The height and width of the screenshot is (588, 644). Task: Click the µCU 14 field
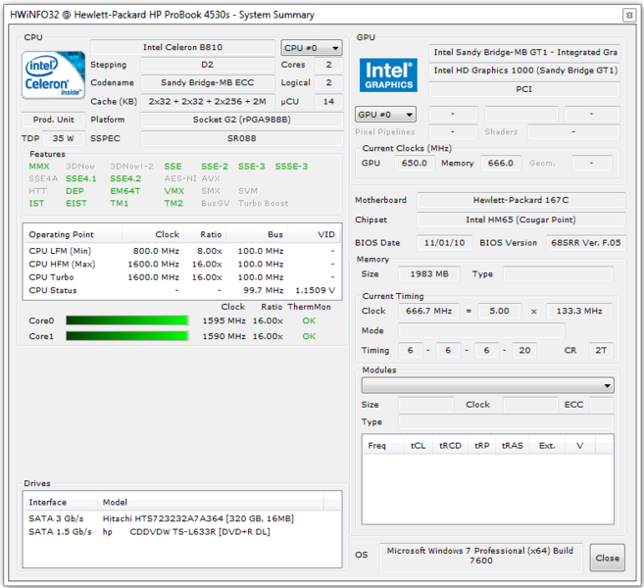pos(328,101)
